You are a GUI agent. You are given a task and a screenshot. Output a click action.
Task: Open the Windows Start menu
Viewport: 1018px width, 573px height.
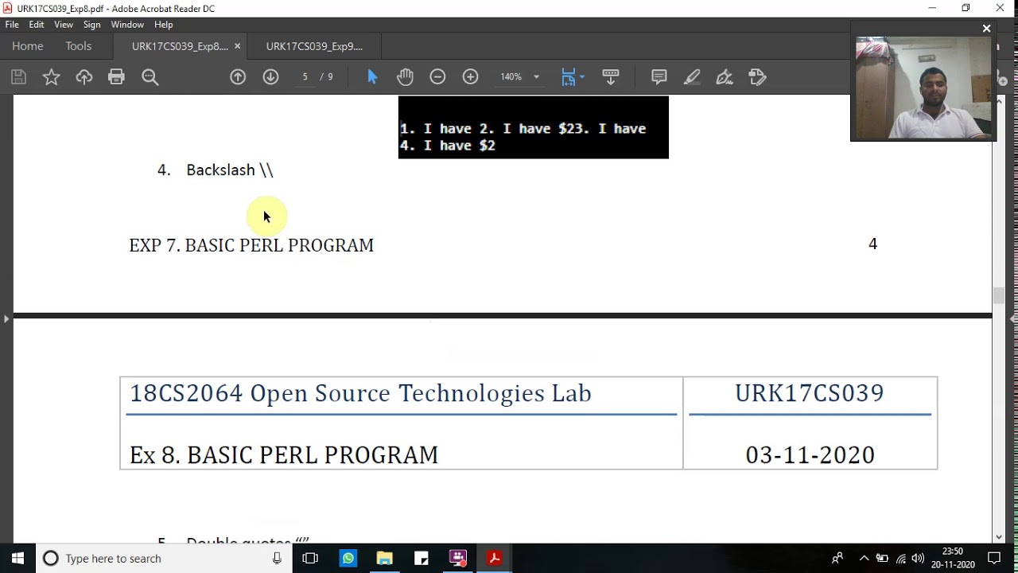click(17, 559)
